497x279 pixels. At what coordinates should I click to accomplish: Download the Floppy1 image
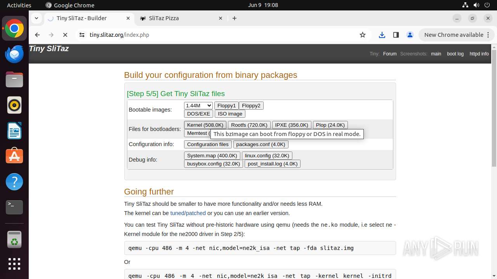(x=226, y=105)
